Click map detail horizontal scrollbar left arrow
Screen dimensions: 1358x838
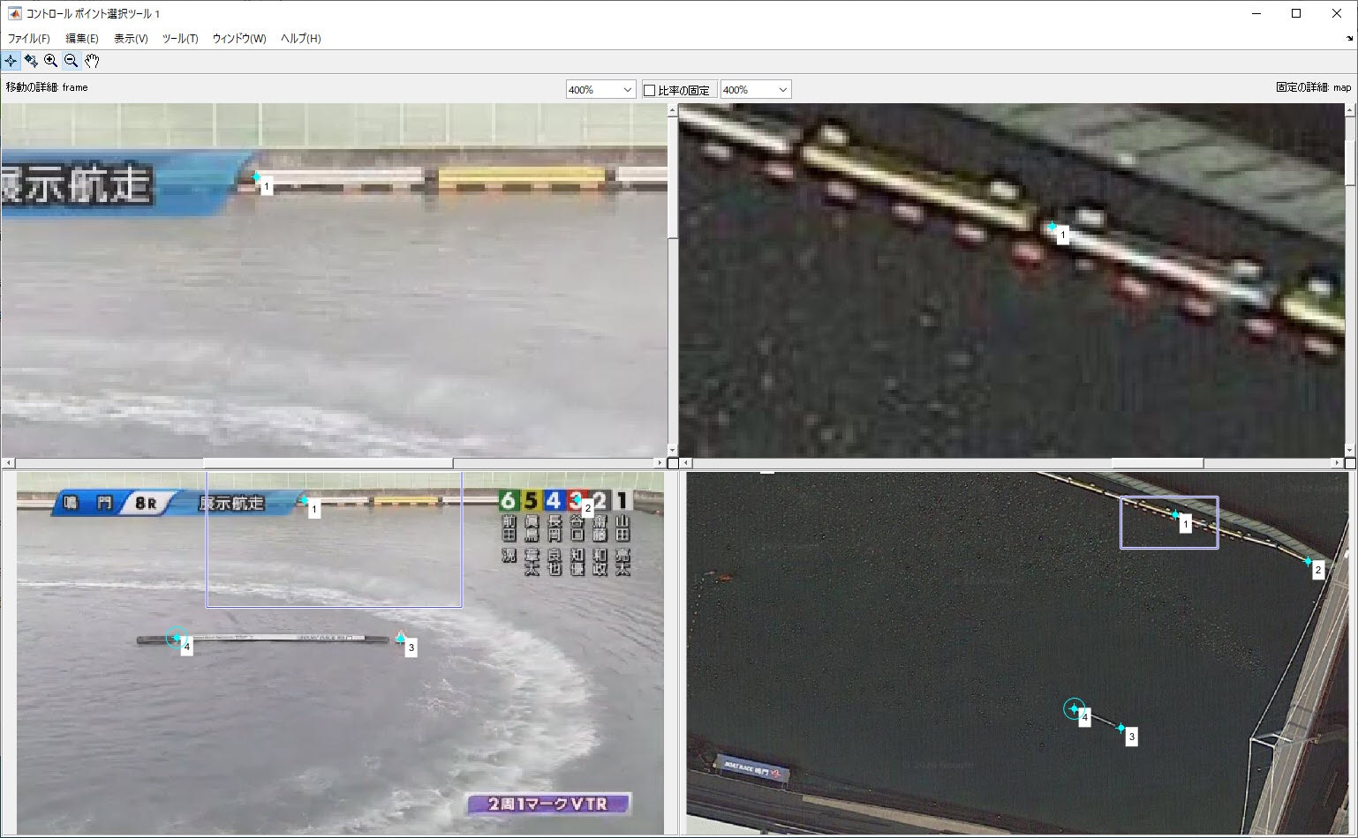point(687,462)
